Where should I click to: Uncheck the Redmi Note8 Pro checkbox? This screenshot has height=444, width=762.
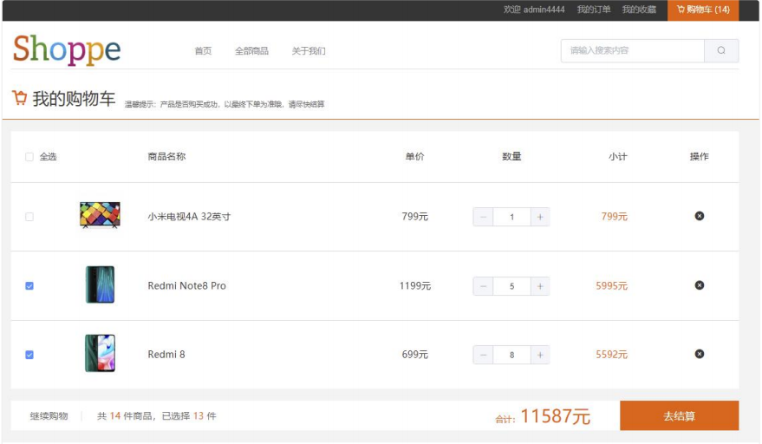pyautogui.click(x=29, y=286)
